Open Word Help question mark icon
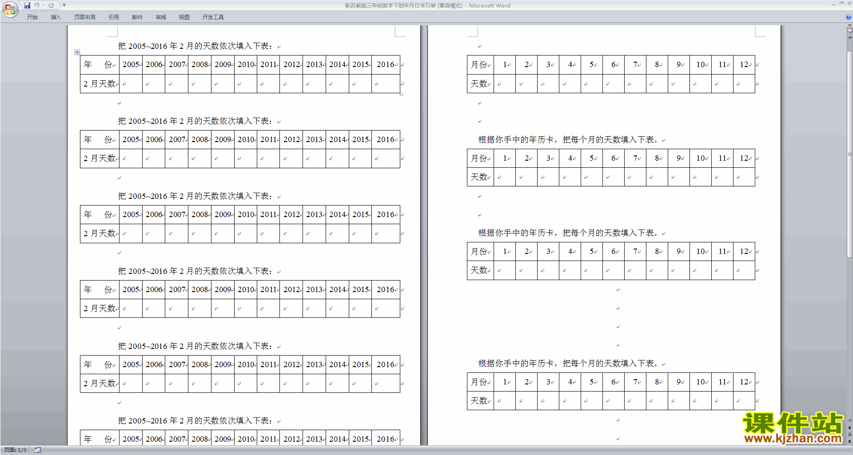 [849, 17]
